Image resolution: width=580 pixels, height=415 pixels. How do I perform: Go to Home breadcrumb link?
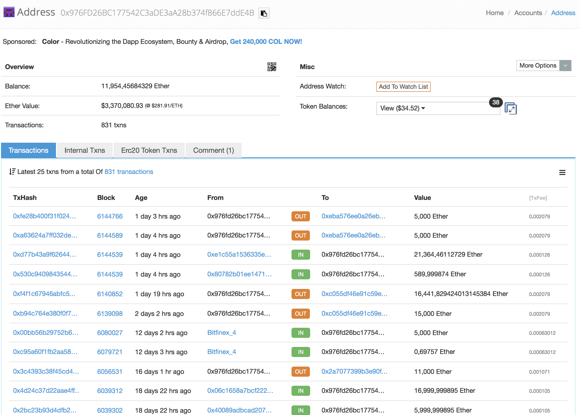click(495, 13)
